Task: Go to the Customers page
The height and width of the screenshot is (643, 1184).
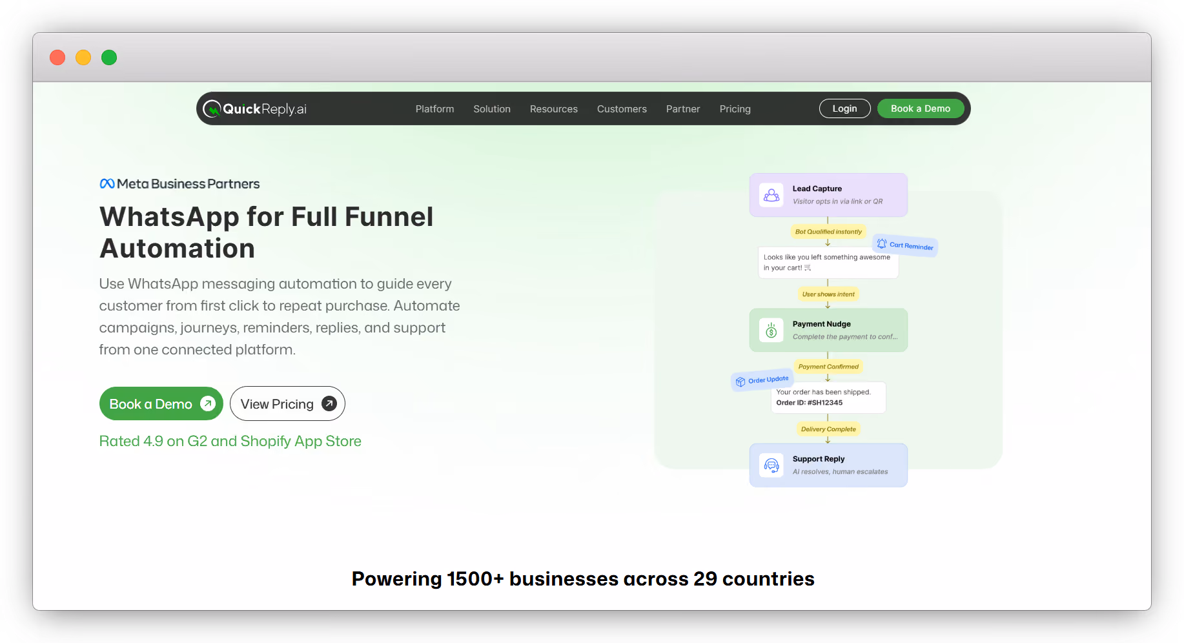Action: pos(622,109)
